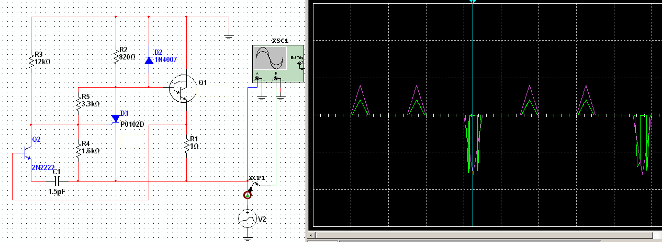Select the XCP1 current probe clamp
Viewport: 662px width, 242px height.
click(248, 194)
